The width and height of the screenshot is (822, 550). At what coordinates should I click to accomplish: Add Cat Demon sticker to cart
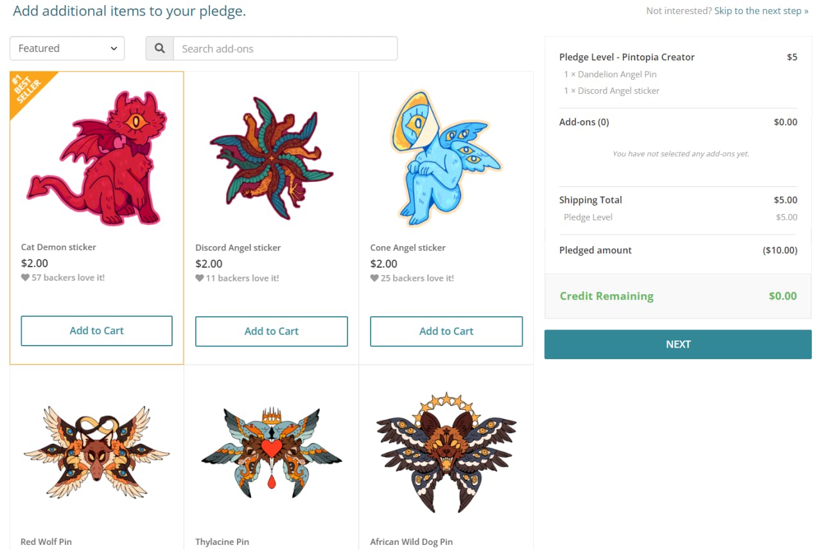(97, 331)
